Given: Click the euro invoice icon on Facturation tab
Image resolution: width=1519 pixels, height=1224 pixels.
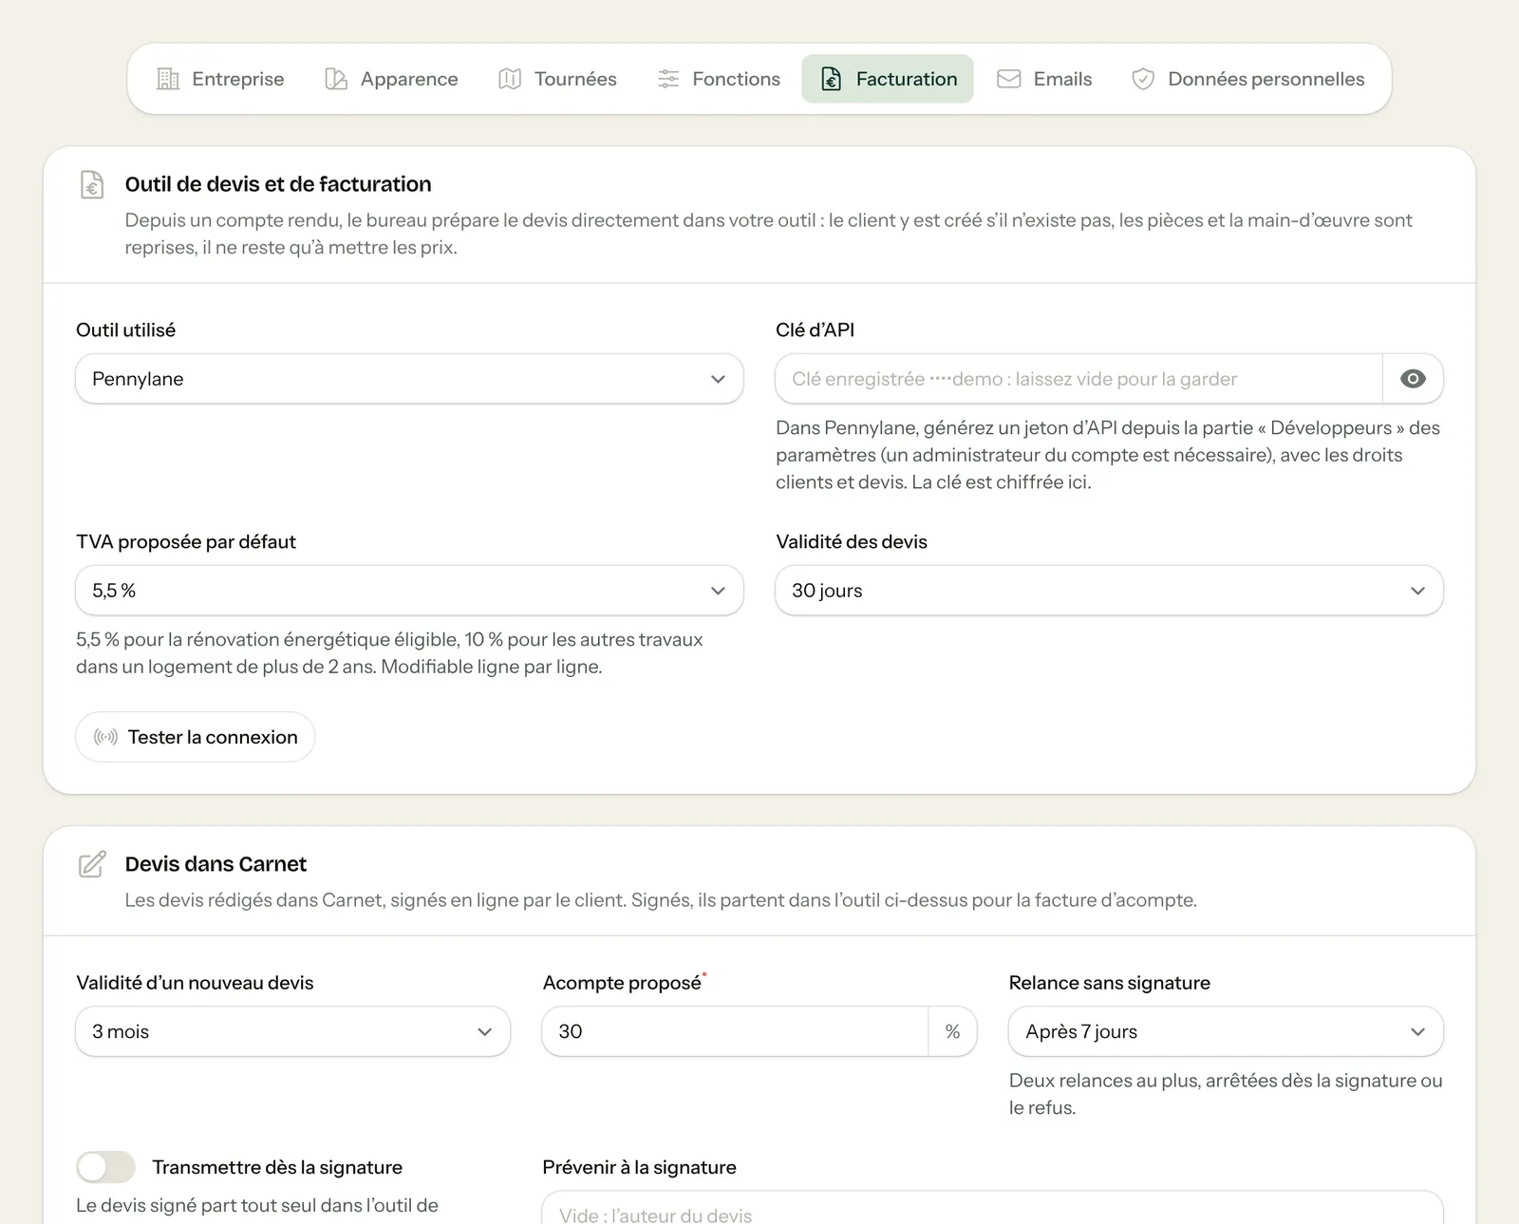Looking at the screenshot, I should (831, 79).
